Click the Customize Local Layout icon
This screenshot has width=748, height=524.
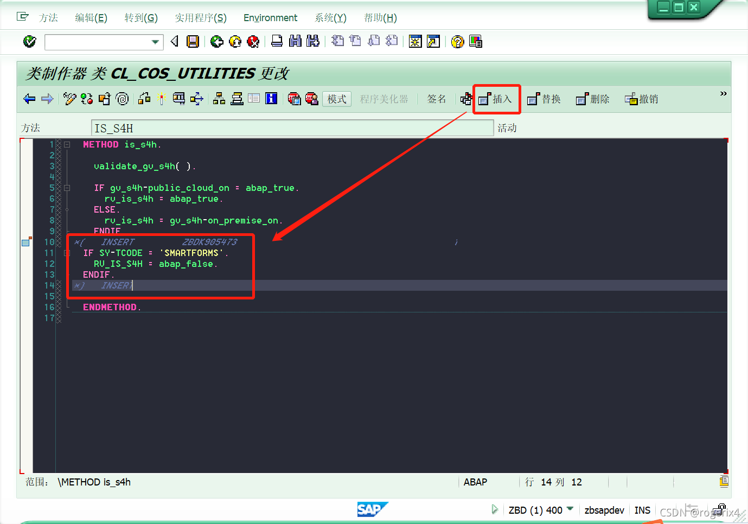pyautogui.click(x=476, y=41)
